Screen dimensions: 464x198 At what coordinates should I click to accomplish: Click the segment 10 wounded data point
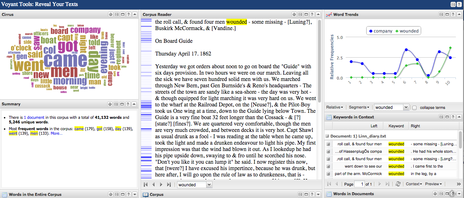point(450,48)
